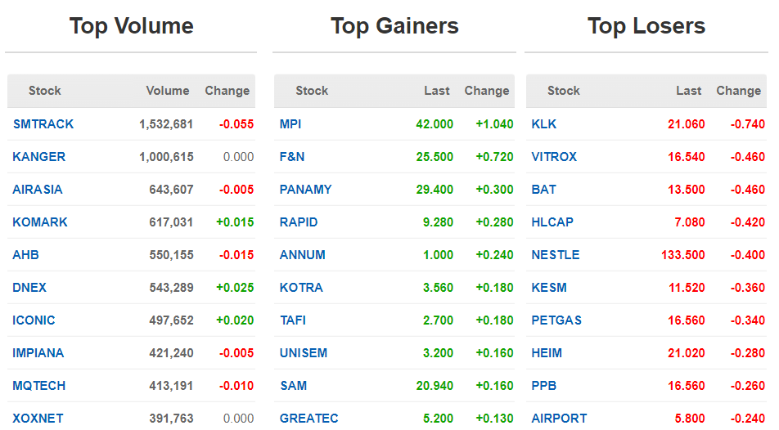Open PPB in Top Losers

click(x=544, y=386)
